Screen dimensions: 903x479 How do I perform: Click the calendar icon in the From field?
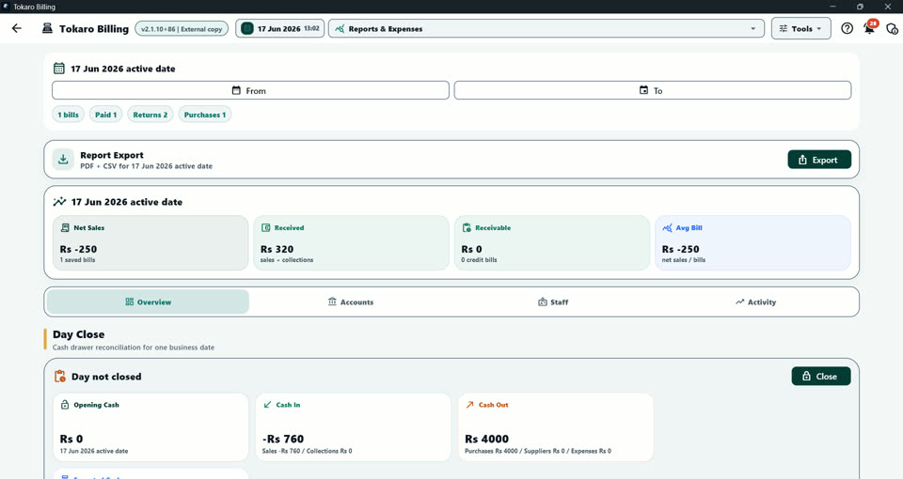(236, 90)
